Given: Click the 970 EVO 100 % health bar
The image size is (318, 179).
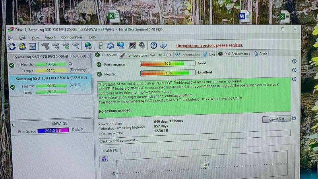Looking at the screenshot, I should pyautogui.click(x=50, y=64).
